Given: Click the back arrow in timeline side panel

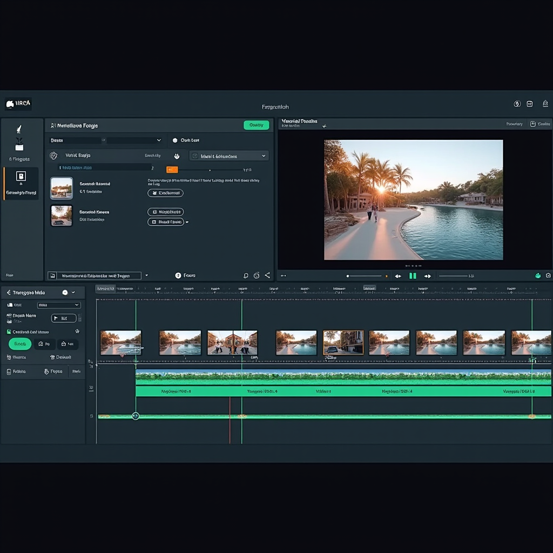Looking at the screenshot, I should coord(9,292).
